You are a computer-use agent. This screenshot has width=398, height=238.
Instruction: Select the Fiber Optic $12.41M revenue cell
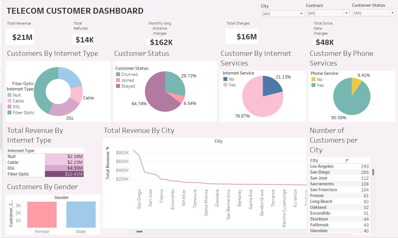pyautogui.click(x=64, y=174)
